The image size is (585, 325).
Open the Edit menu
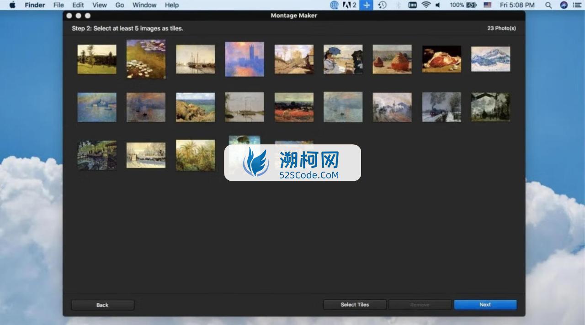click(x=78, y=5)
